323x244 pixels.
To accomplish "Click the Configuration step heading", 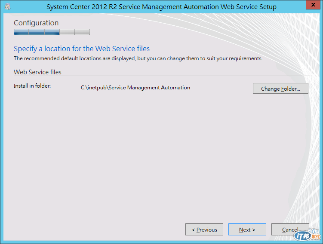I will tap(36, 23).
